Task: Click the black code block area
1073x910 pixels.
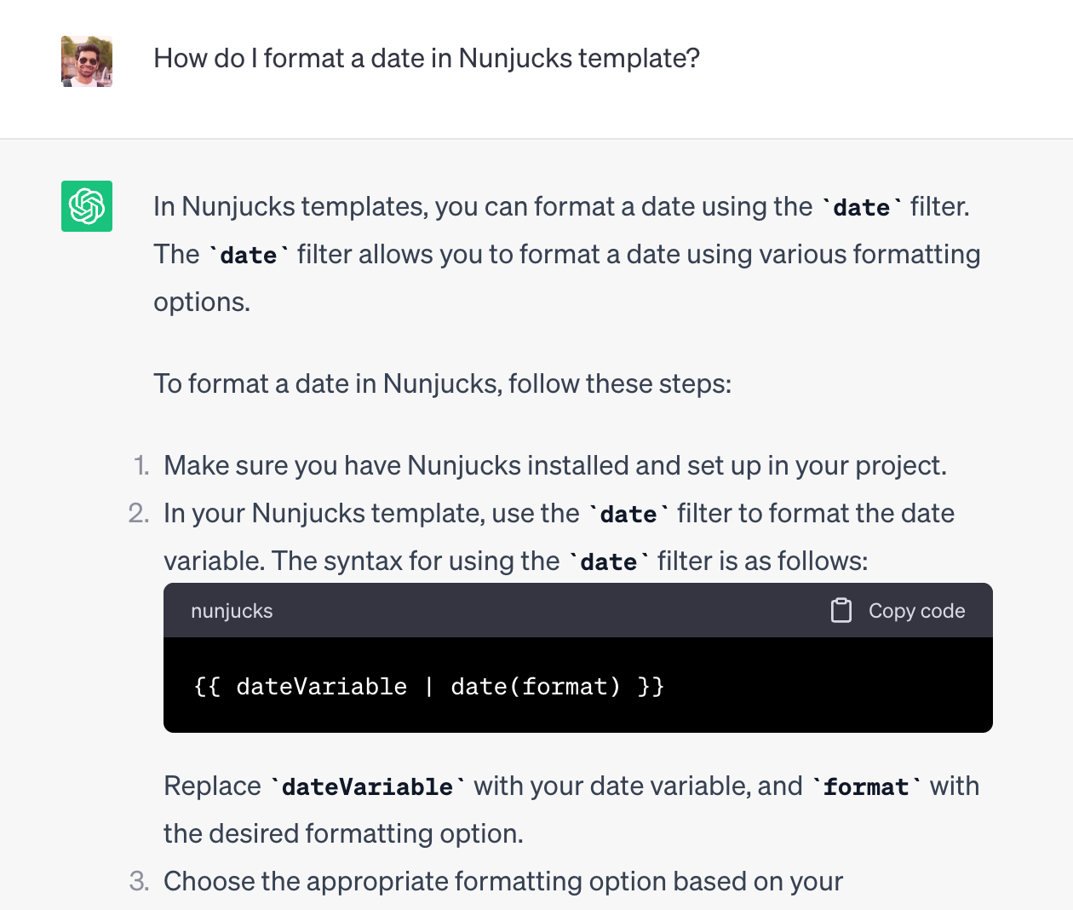Action: (x=578, y=686)
